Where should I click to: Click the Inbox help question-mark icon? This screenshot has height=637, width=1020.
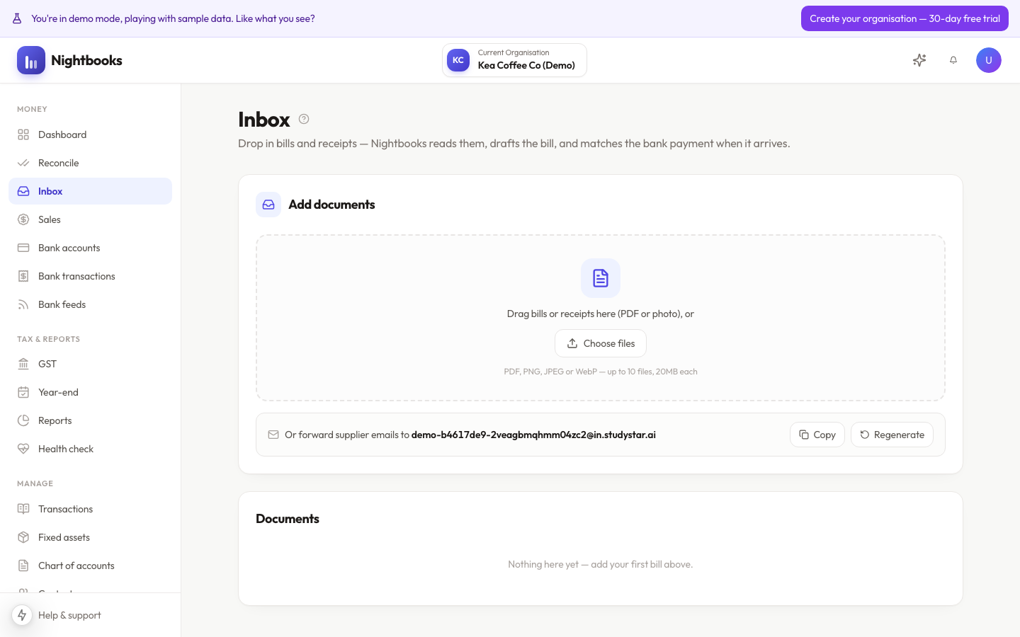pyautogui.click(x=304, y=119)
